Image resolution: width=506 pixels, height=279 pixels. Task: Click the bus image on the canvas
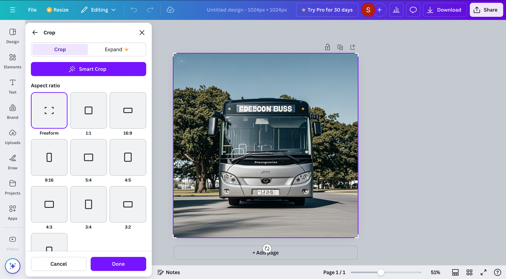click(x=266, y=146)
